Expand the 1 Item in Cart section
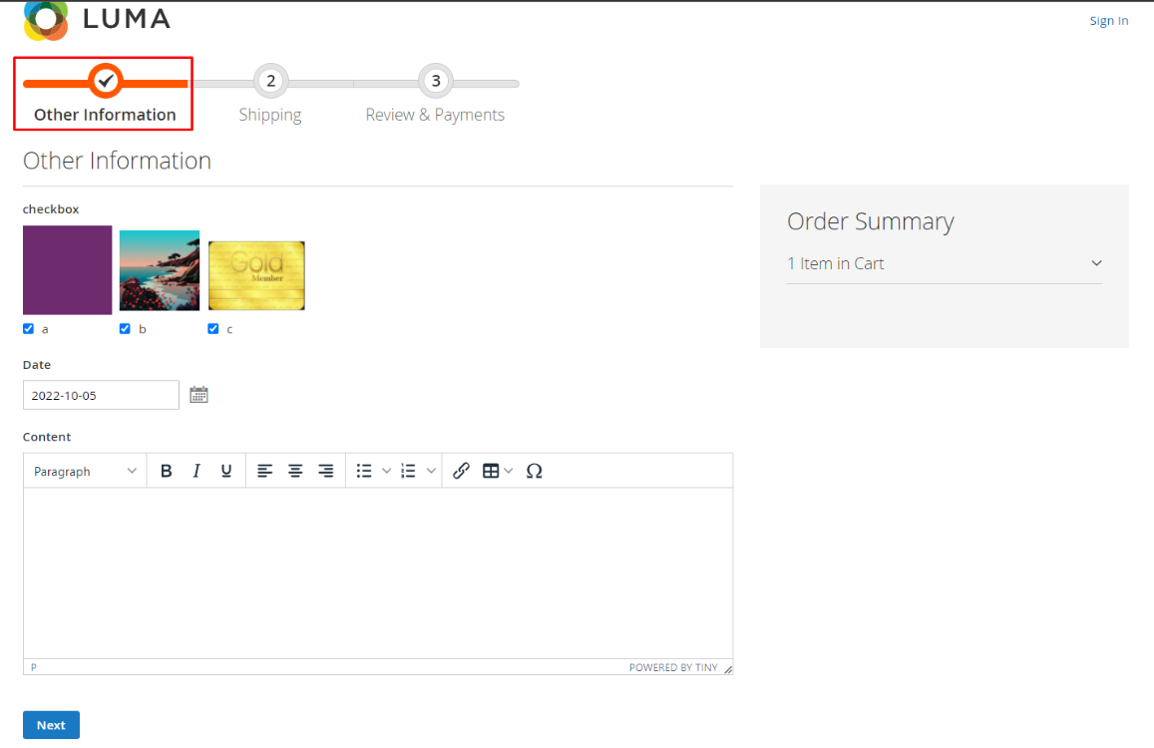The height and width of the screenshot is (748, 1154). pos(944,263)
